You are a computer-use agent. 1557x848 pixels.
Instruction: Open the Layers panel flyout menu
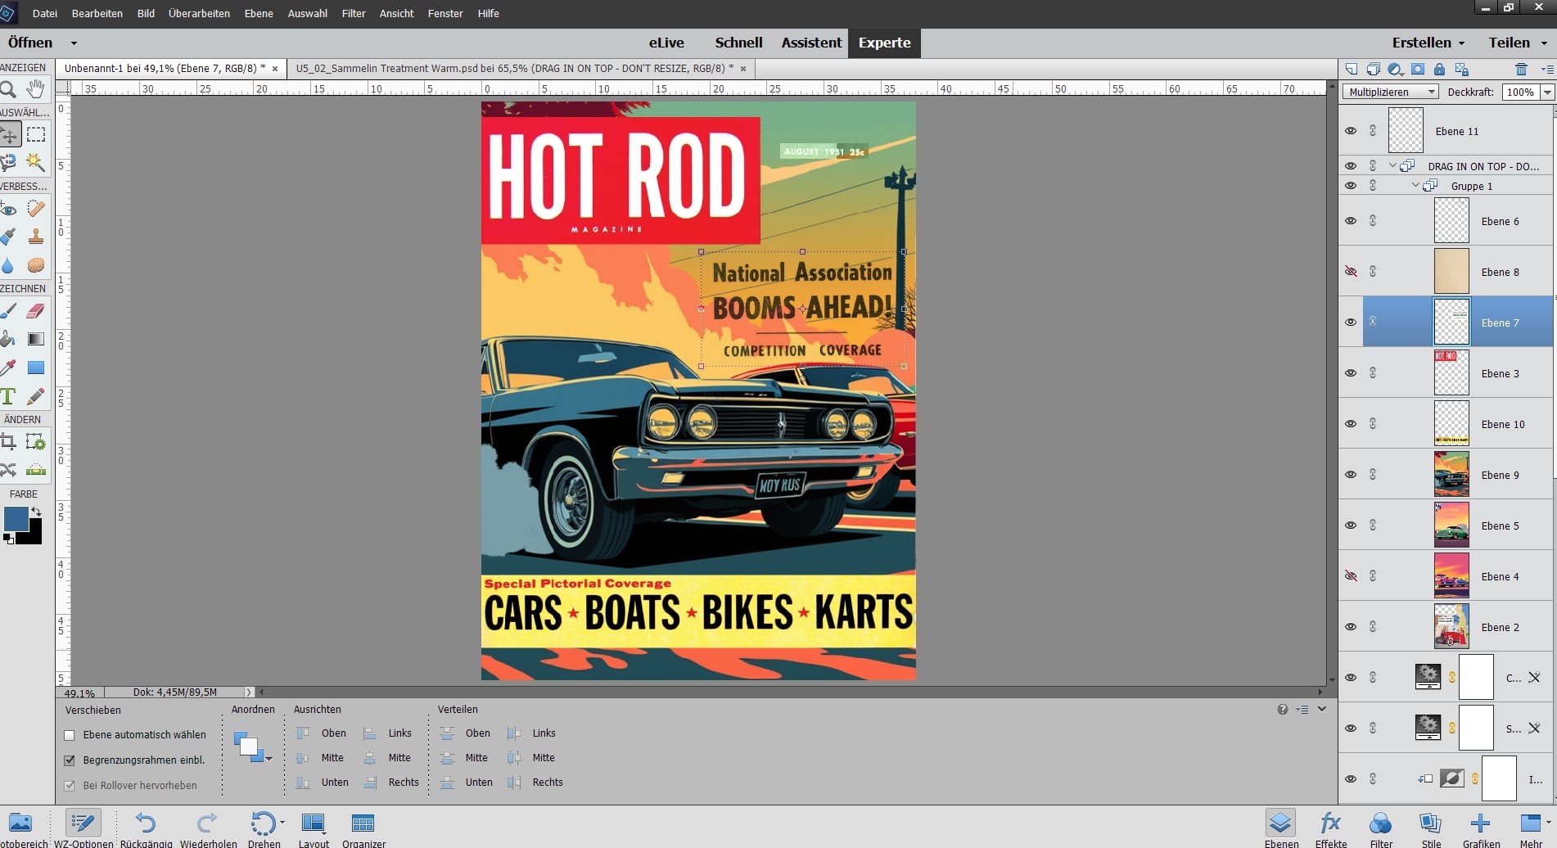(x=1547, y=70)
